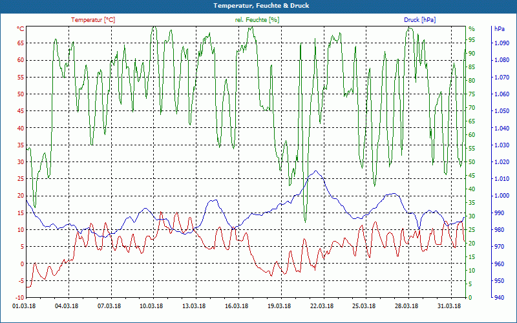Click the 940 tick on pressure axis
This screenshot has height=323, width=517.
(500, 298)
